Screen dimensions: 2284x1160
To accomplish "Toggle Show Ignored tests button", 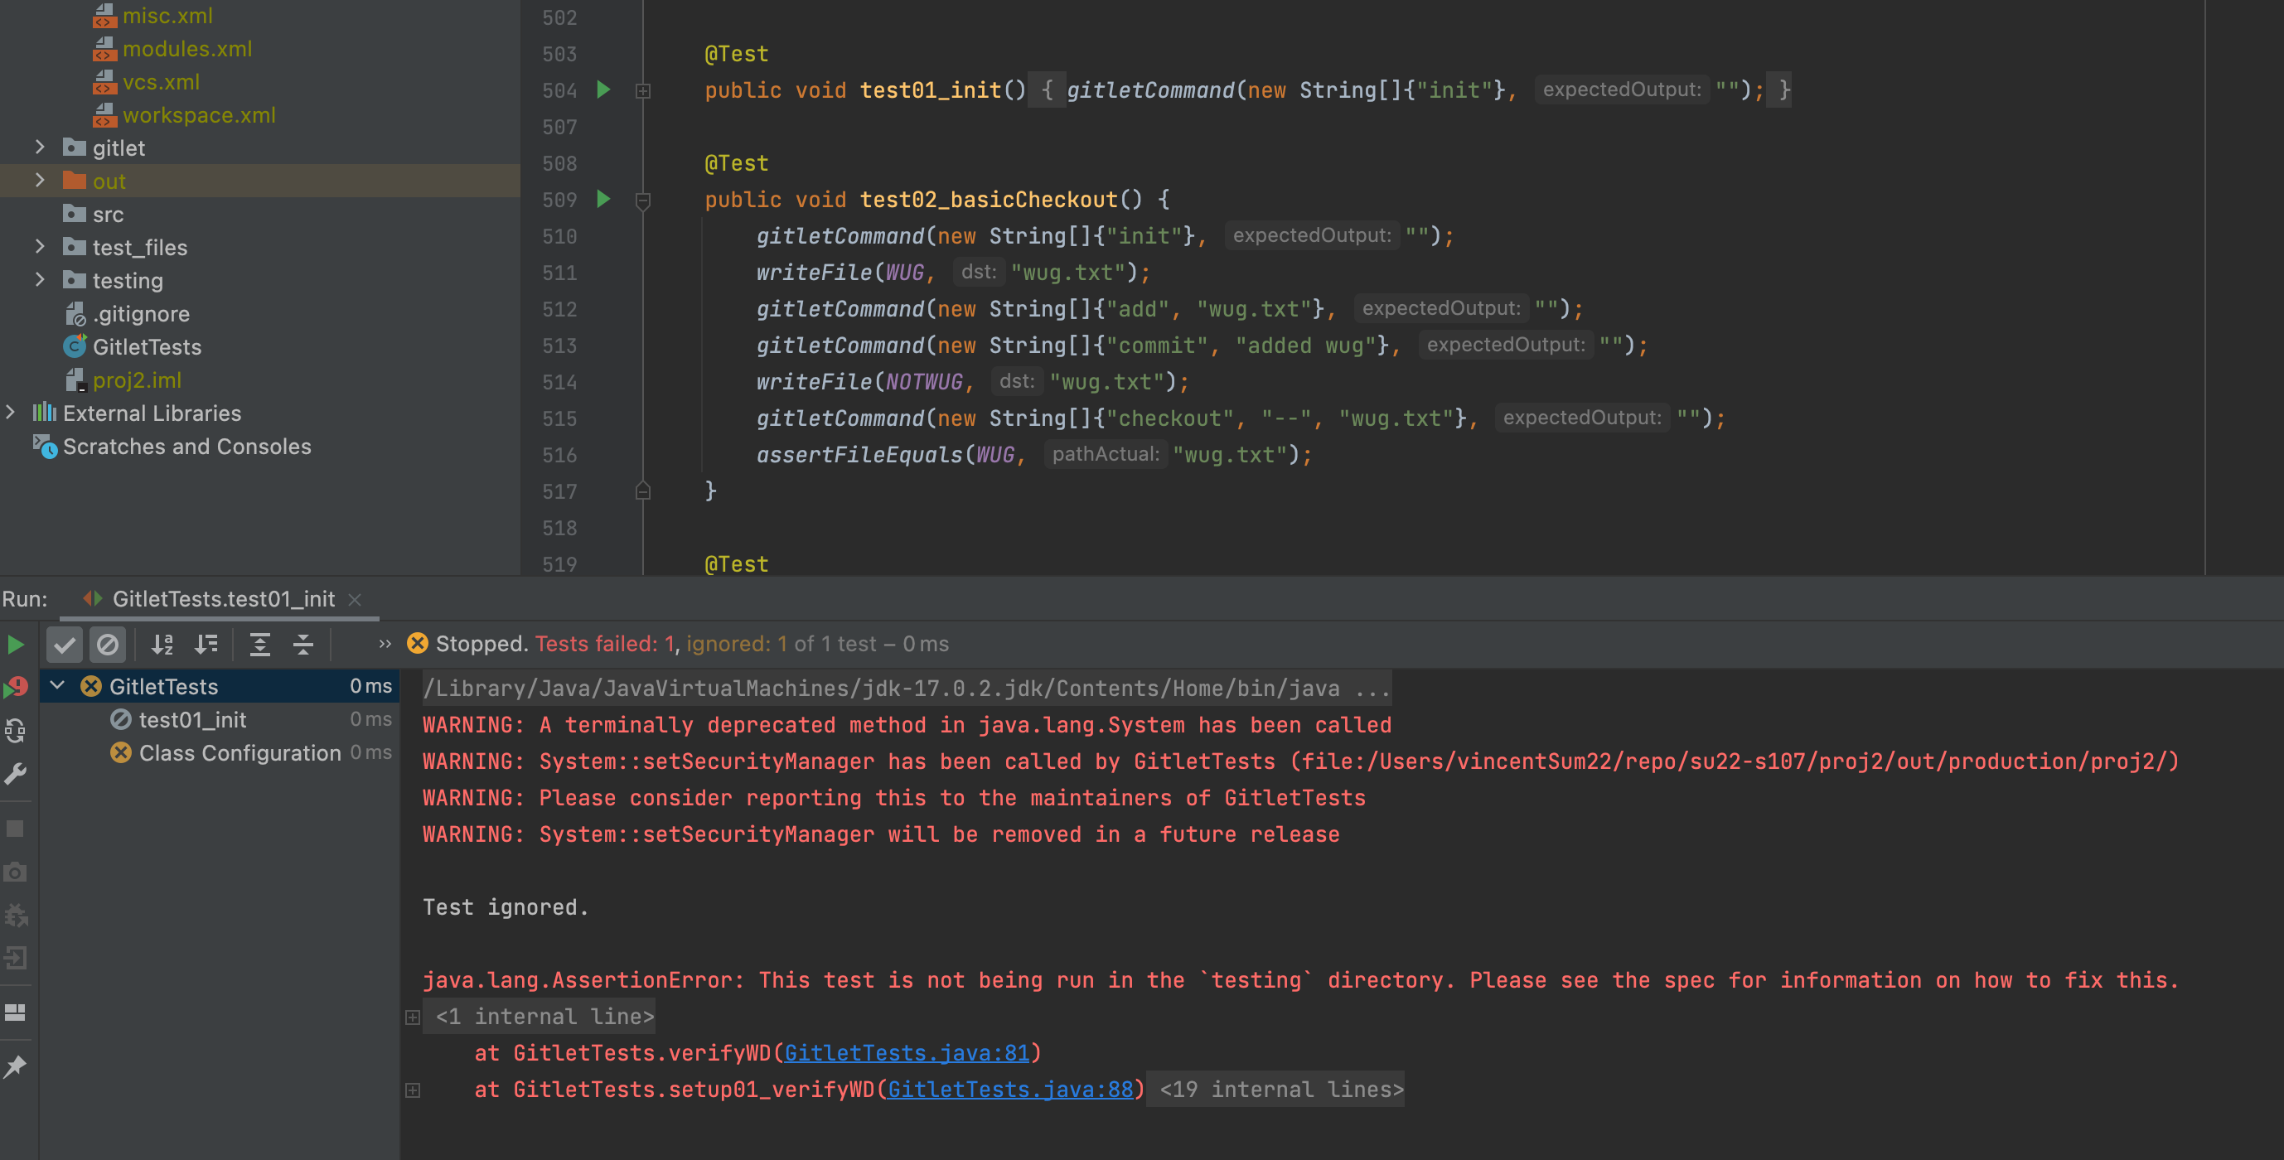I will coord(107,645).
